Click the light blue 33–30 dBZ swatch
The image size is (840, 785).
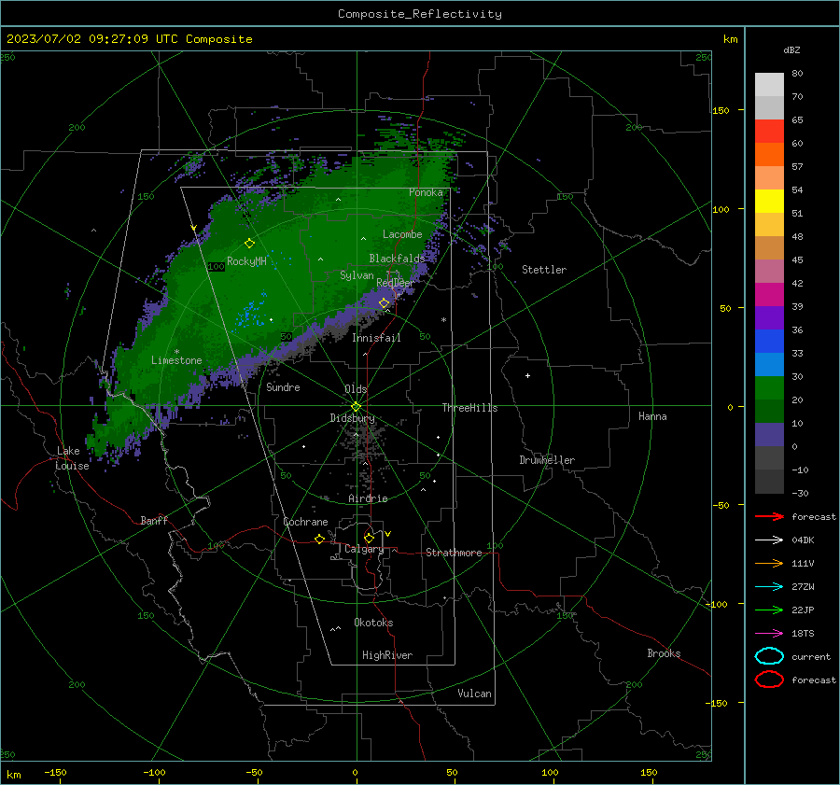coord(769,365)
